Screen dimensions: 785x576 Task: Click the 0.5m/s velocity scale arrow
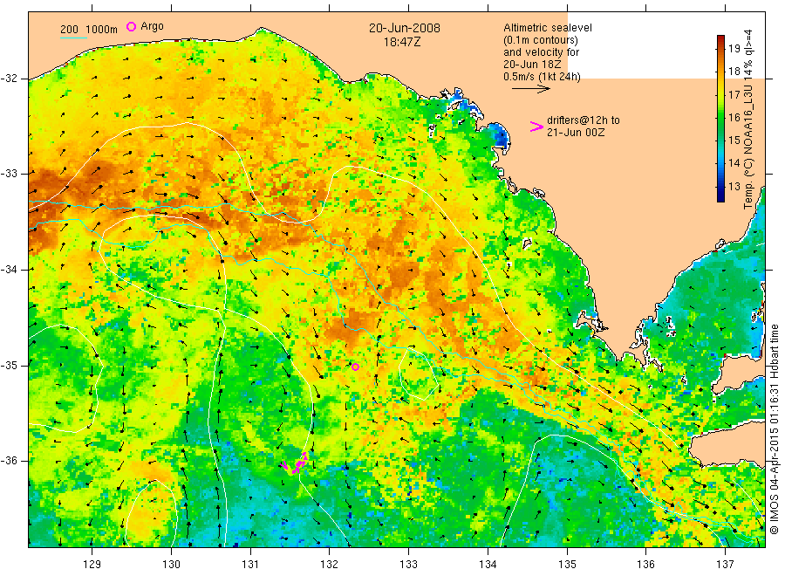[x=530, y=89]
